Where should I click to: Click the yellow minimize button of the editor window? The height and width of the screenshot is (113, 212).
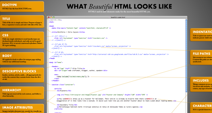(x=51, y=17)
